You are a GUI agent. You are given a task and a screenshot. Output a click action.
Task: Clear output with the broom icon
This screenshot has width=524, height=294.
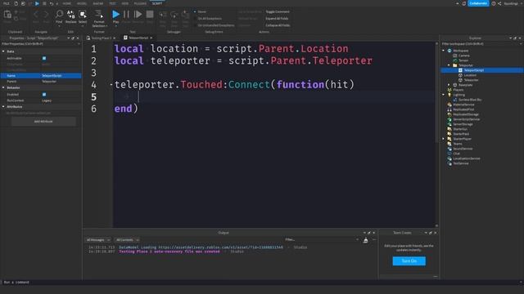[x=366, y=240]
